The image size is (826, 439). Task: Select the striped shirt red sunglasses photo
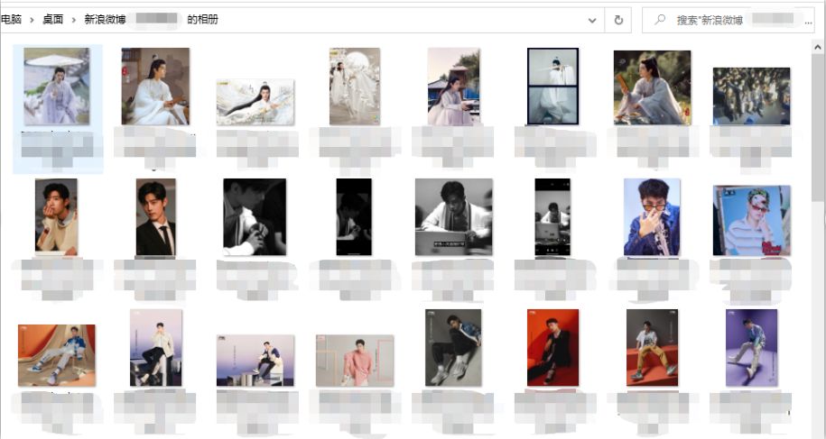pos(751,221)
